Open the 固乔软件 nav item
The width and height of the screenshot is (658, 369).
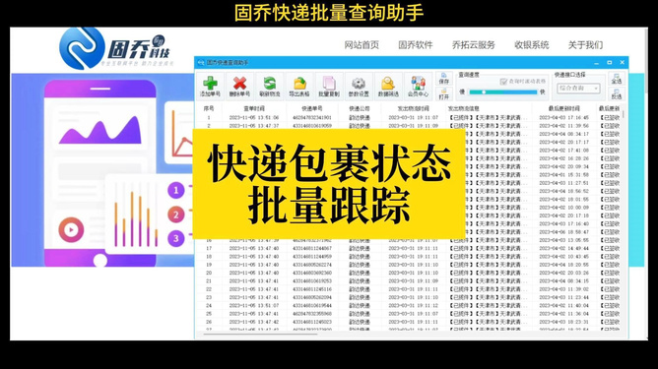(416, 45)
